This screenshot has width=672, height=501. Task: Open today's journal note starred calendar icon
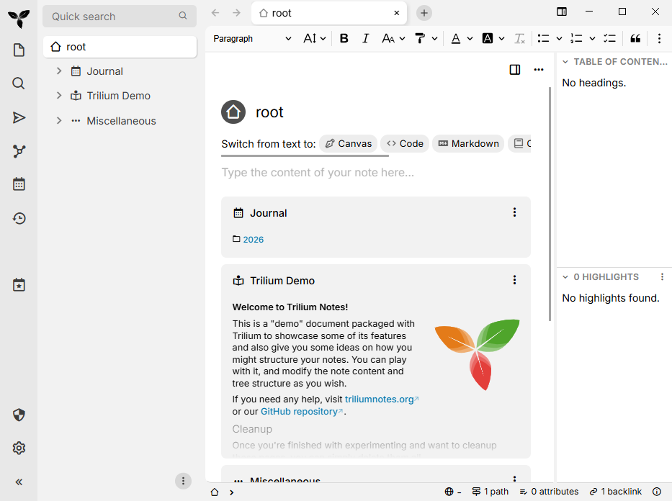[19, 285]
